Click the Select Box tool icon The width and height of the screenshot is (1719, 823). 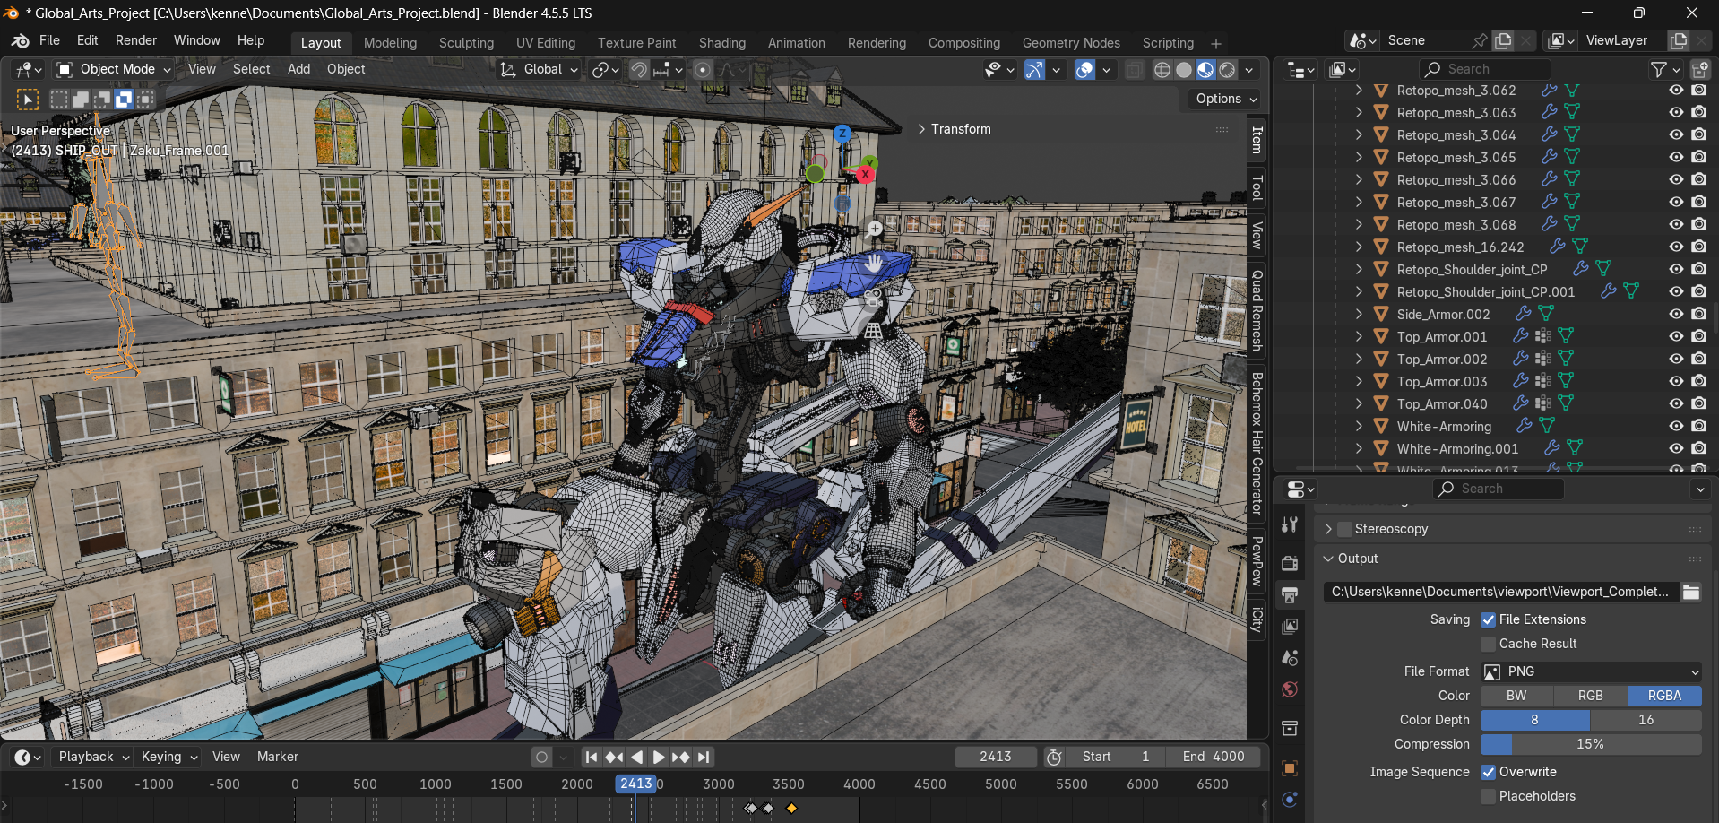27,100
